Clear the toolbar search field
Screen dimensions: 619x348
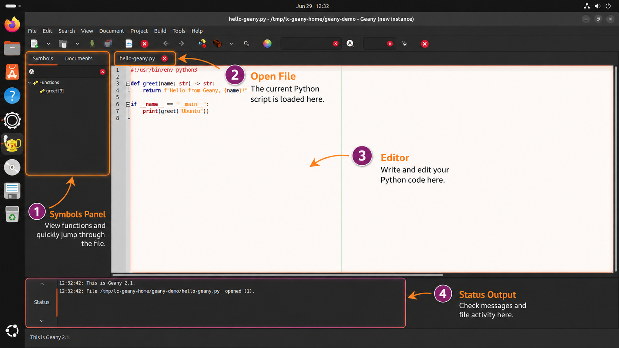pyautogui.click(x=335, y=44)
